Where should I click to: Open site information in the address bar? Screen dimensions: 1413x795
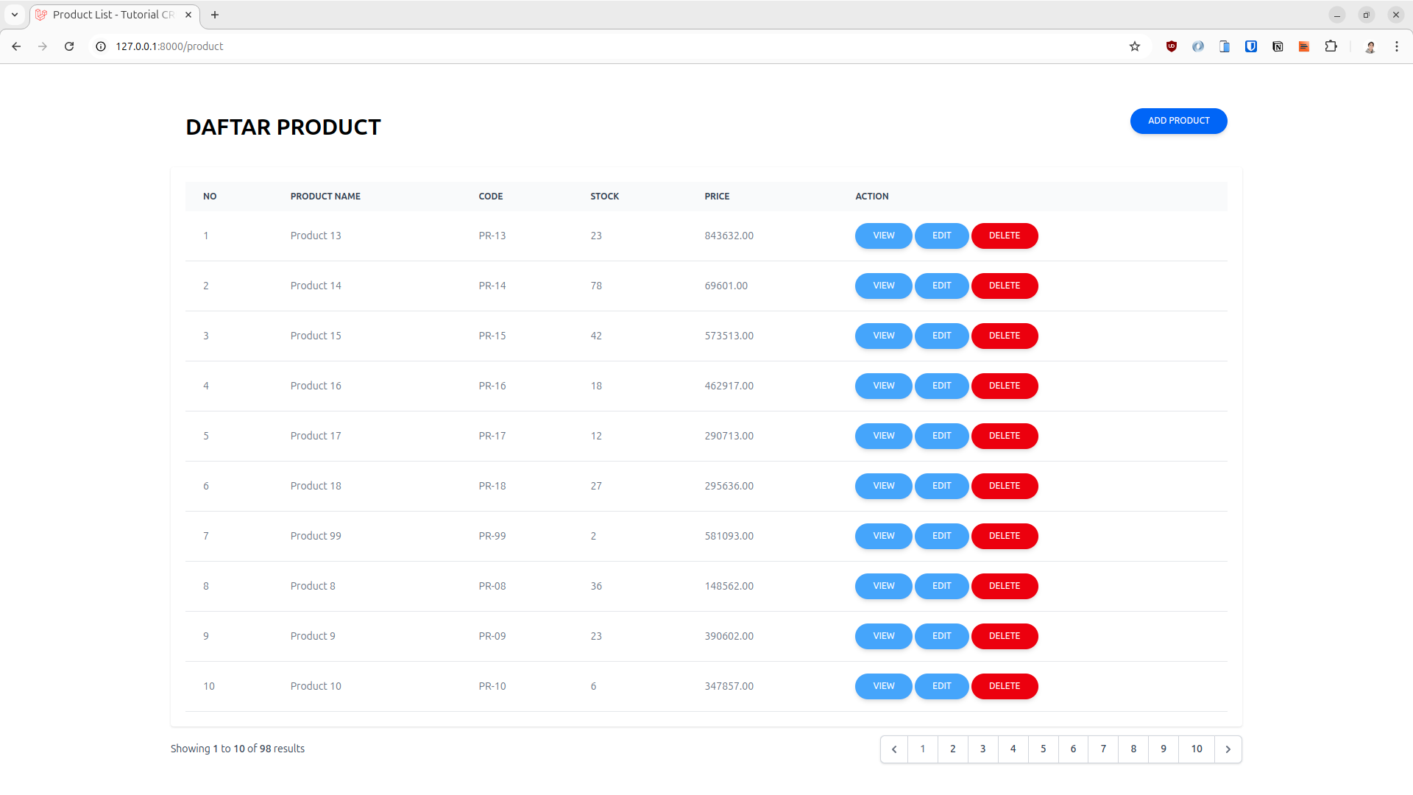pos(99,46)
